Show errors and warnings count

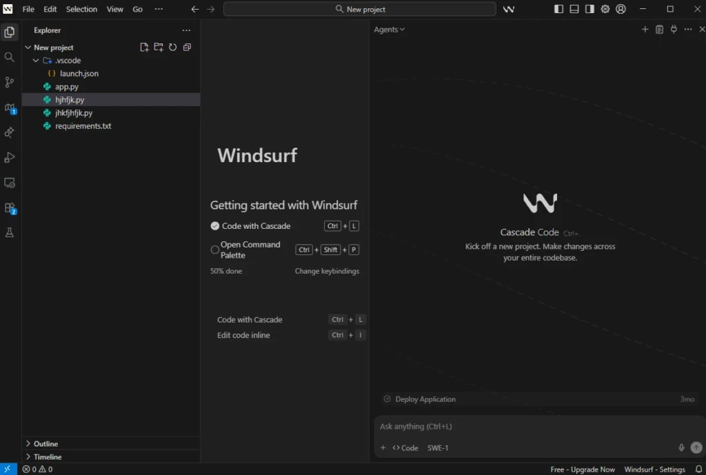pyautogui.click(x=37, y=469)
